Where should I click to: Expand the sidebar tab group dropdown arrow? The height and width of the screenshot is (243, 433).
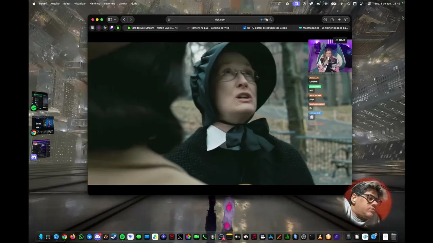(x=115, y=20)
